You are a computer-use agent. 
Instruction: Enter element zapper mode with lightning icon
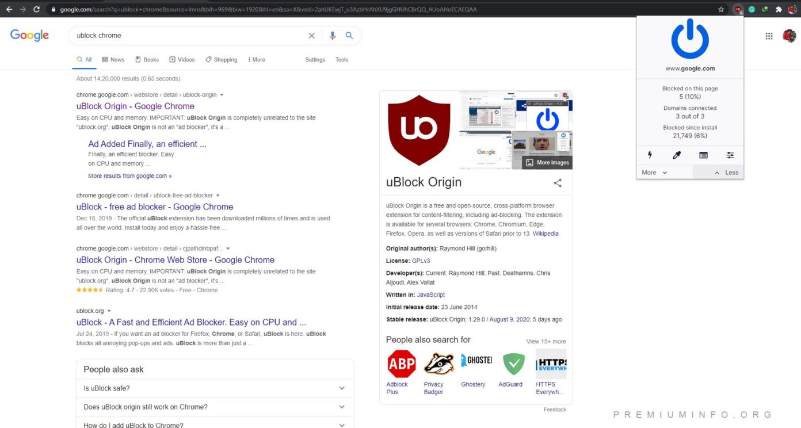coord(650,155)
